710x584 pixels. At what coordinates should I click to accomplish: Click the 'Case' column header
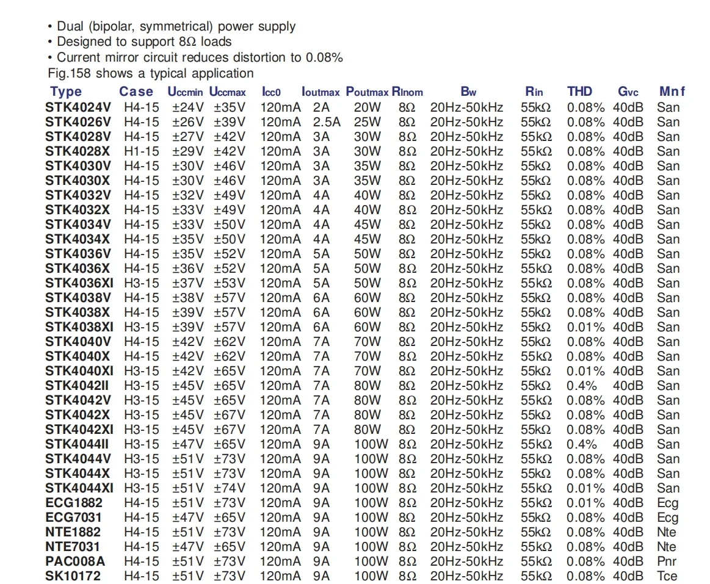click(136, 92)
